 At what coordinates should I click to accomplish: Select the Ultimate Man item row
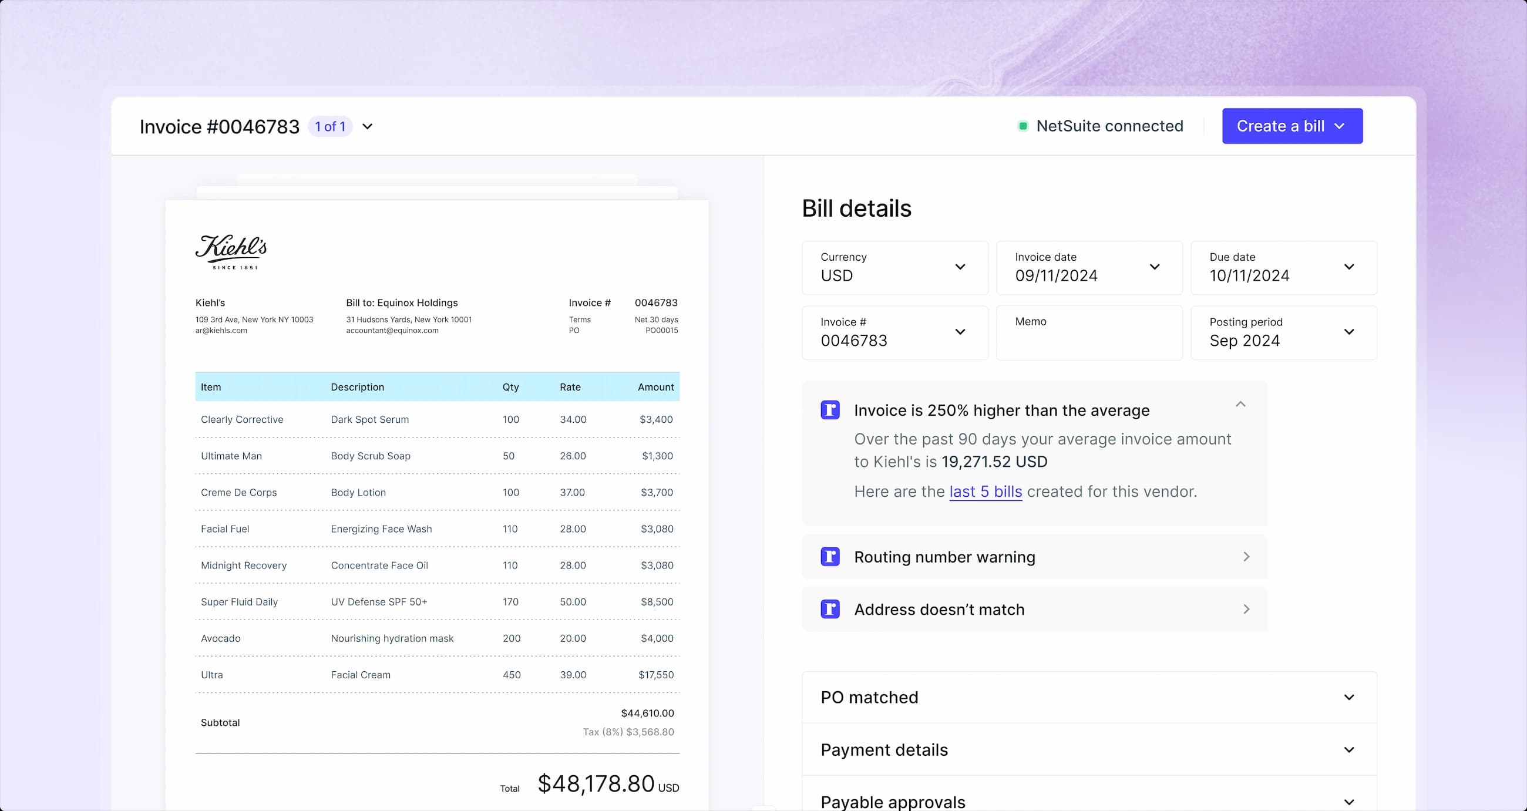[x=437, y=456]
